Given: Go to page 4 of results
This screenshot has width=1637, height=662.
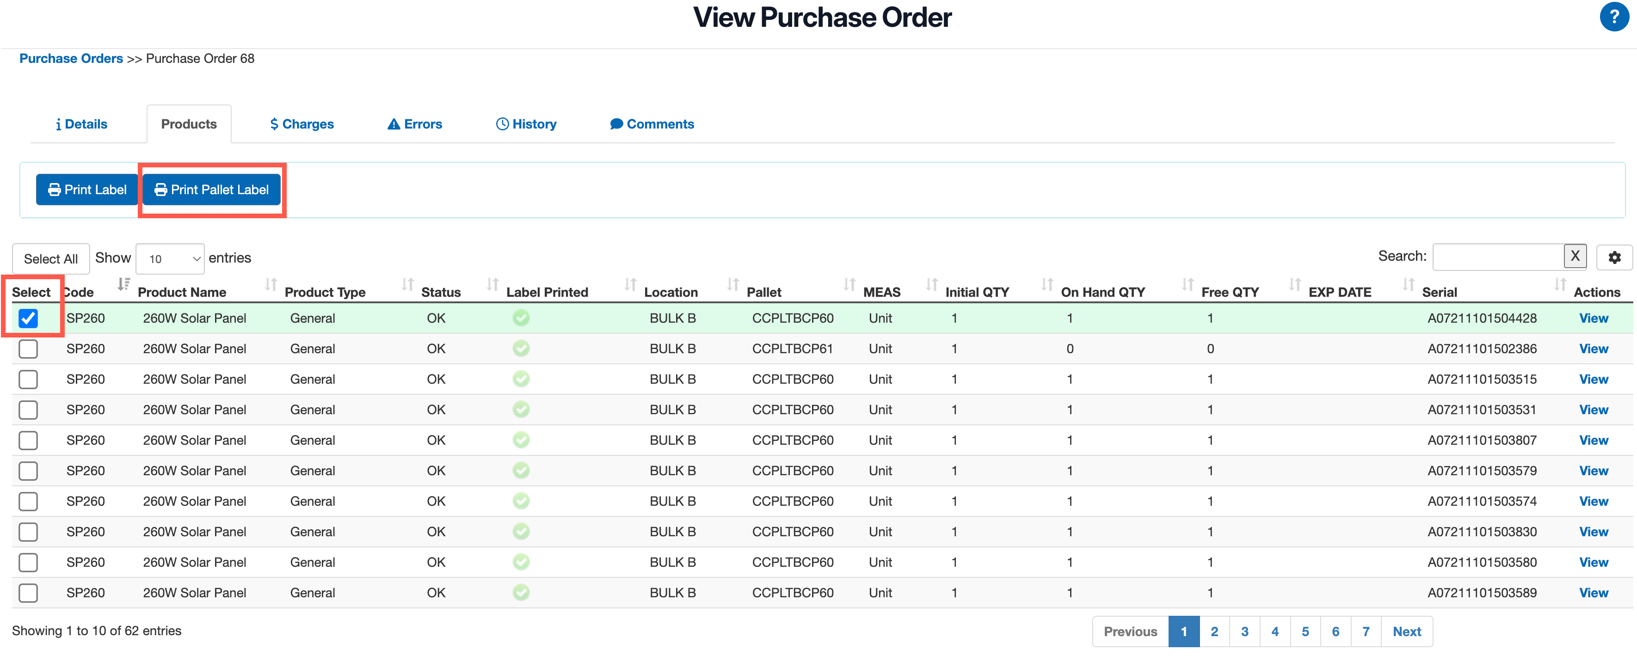Looking at the screenshot, I should (1274, 631).
